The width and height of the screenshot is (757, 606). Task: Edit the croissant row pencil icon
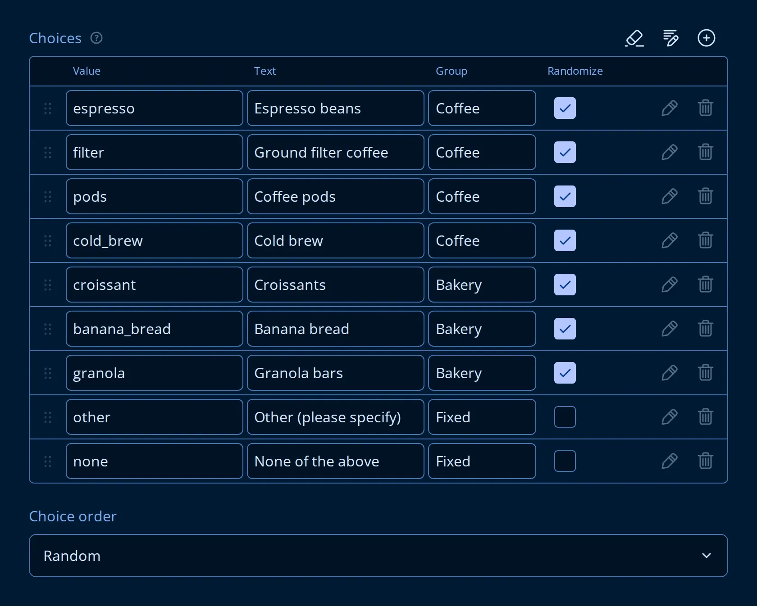[670, 285]
